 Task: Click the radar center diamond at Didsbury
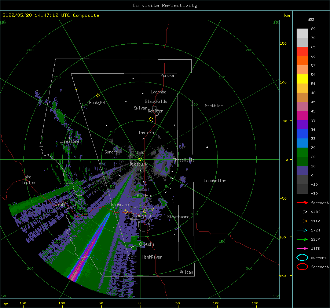(x=140, y=159)
